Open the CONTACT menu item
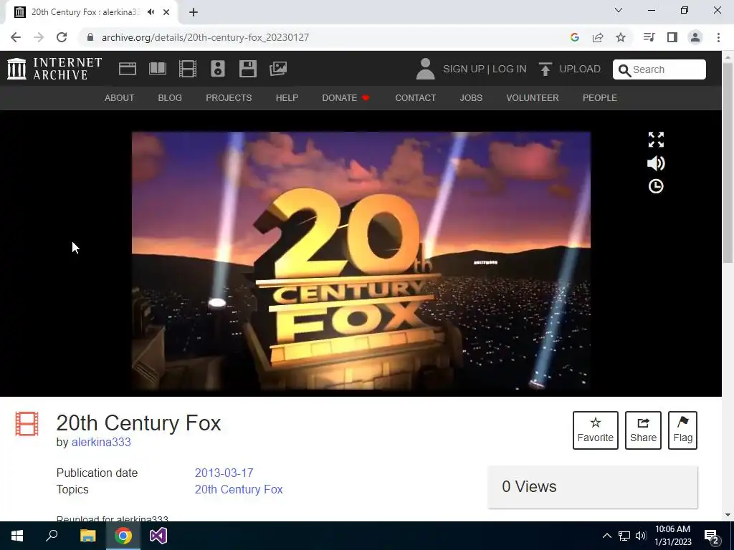The width and height of the screenshot is (734, 550). [416, 97]
